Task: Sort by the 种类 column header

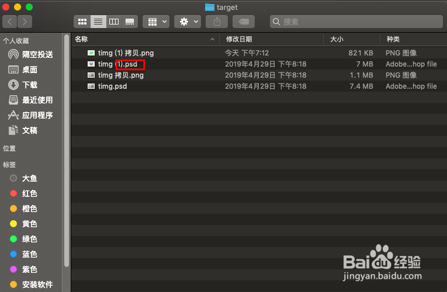Action: (x=393, y=39)
